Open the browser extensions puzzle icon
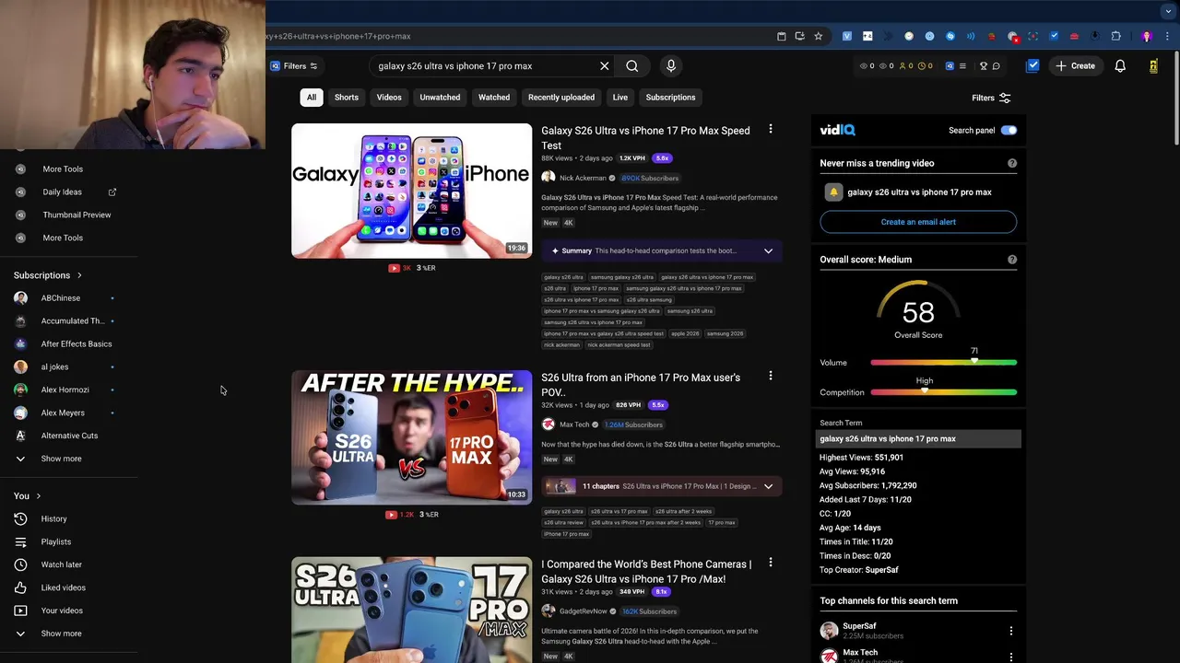 1115,37
